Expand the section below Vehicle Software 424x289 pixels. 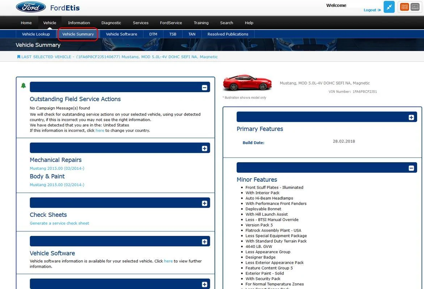point(204,284)
